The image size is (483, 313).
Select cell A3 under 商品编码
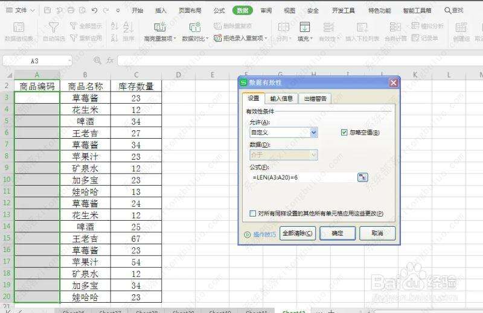pyautogui.click(x=37, y=98)
